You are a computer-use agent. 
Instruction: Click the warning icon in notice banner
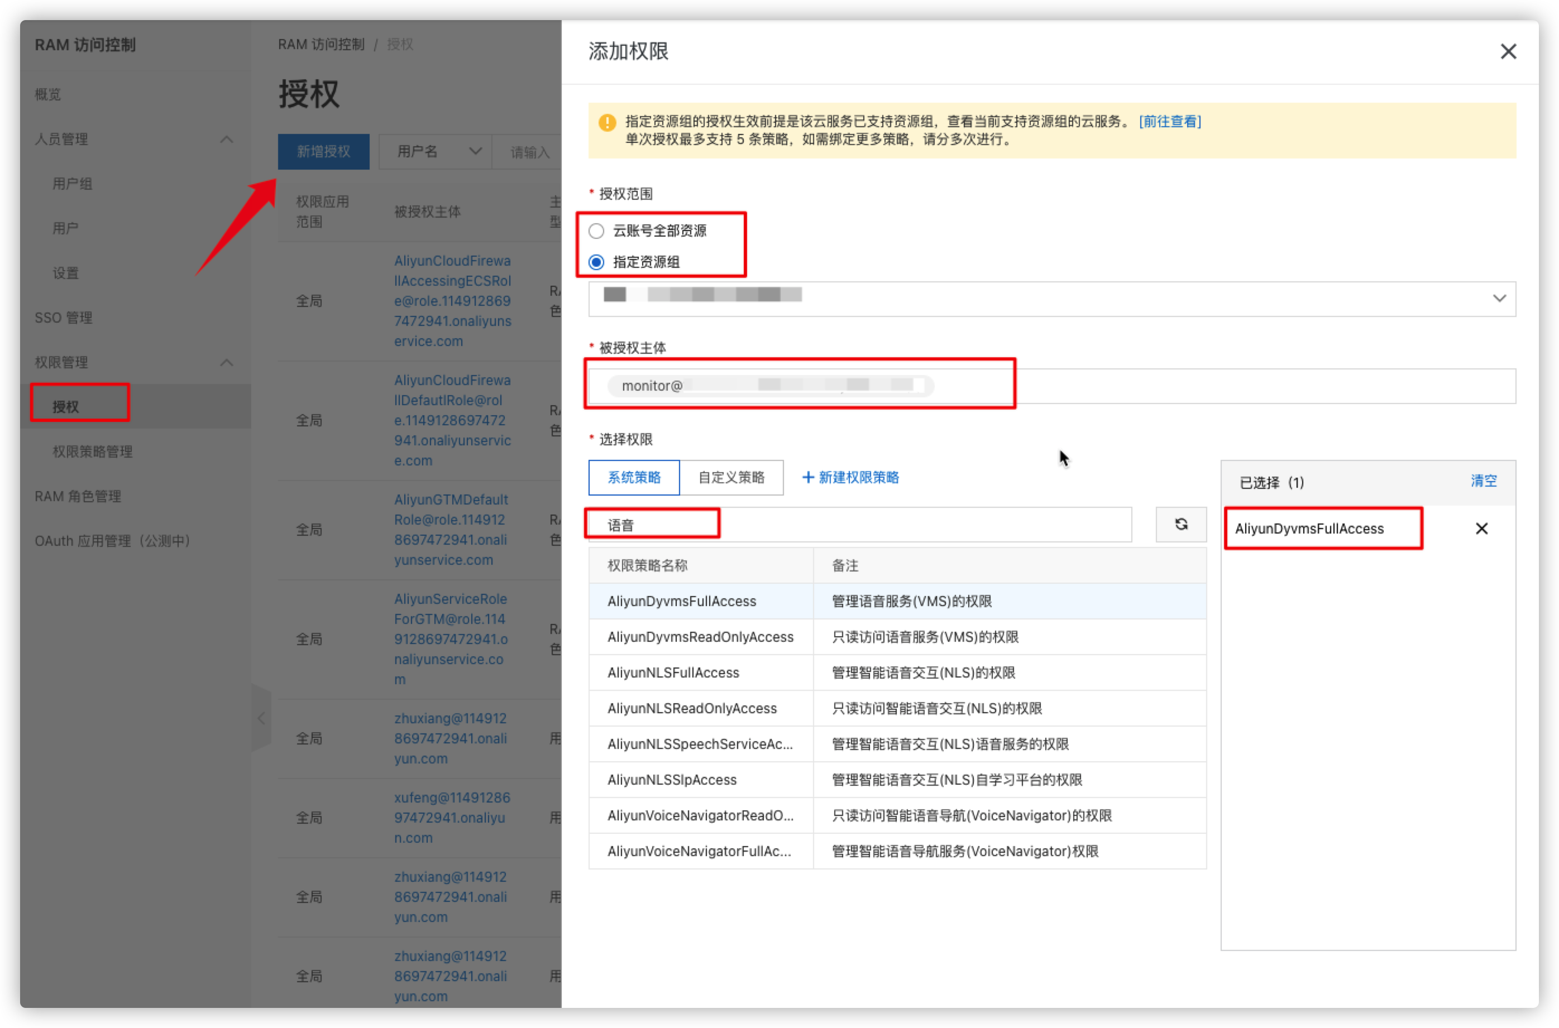(606, 122)
